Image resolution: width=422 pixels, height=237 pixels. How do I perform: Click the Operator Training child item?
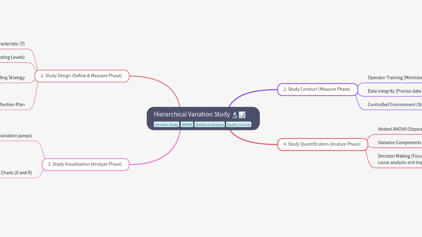click(395, 78)
